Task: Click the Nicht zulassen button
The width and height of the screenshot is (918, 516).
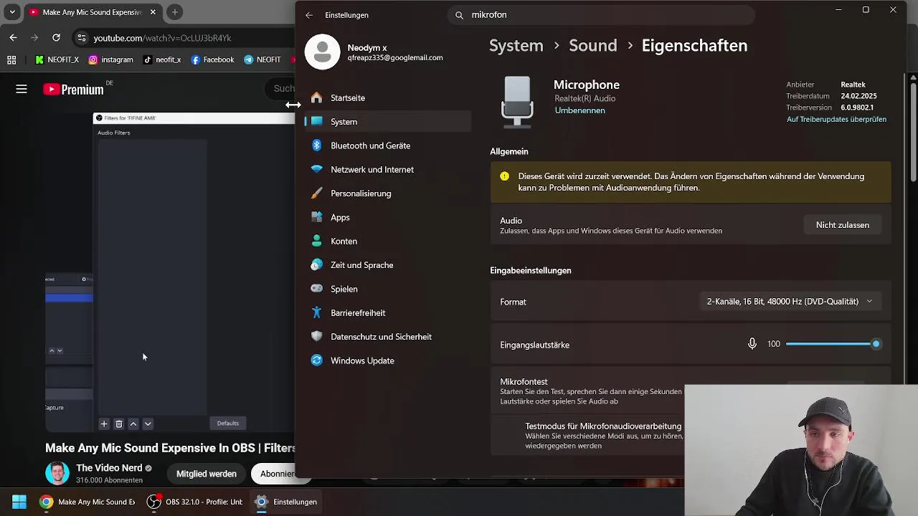Action: (842, 225)
